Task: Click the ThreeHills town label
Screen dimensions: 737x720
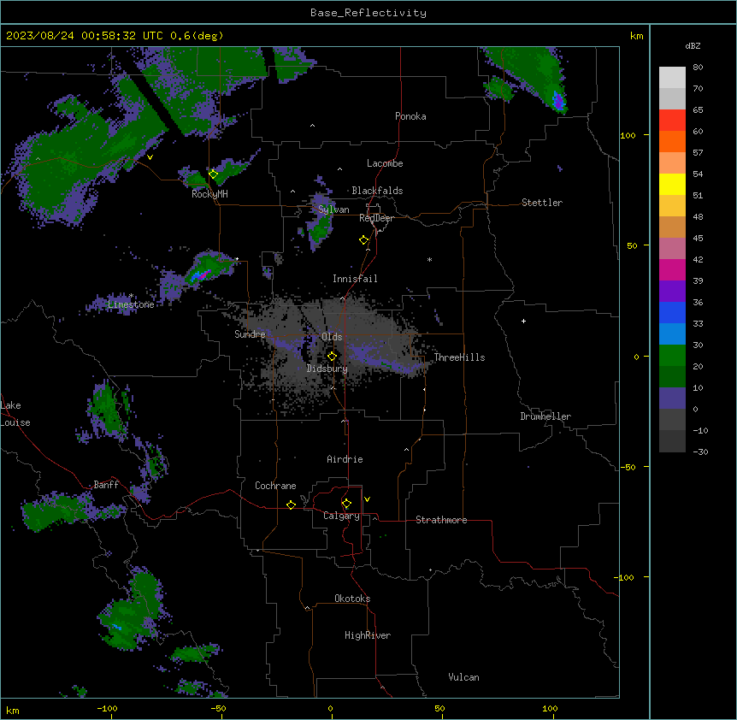Action: click(459, 357)
